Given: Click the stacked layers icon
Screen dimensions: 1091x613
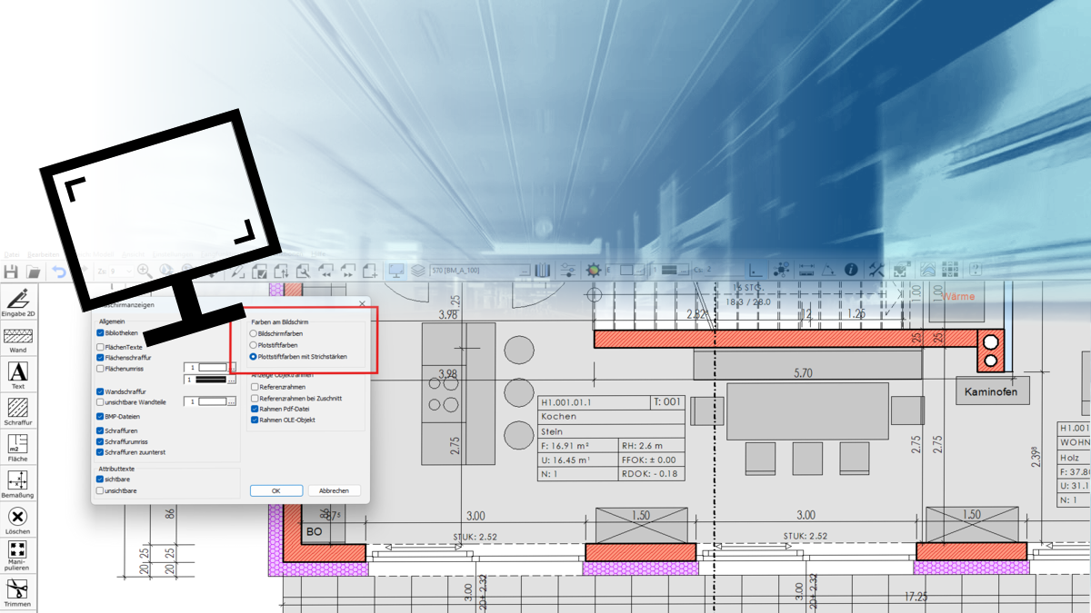Looking at the screenshot, I should (x=418, y=270).
